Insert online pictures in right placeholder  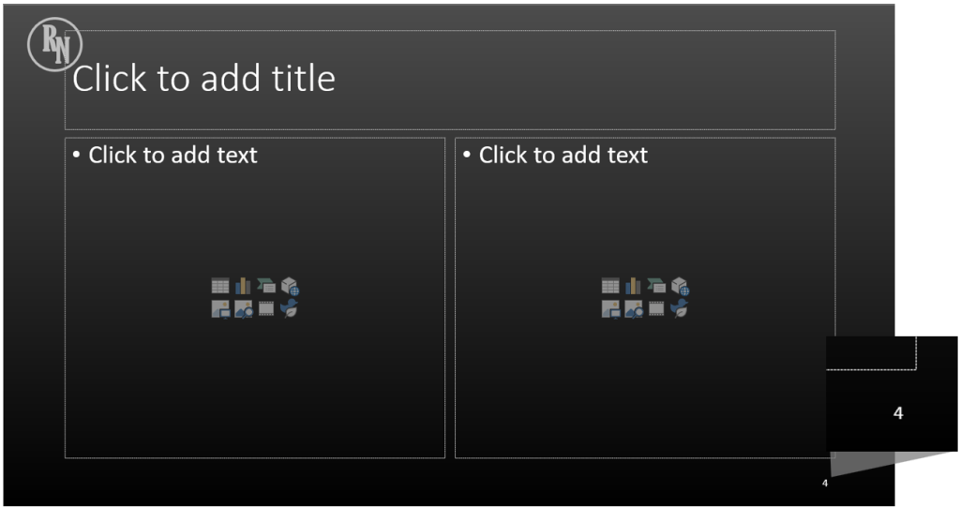click(x=634, y=308)
